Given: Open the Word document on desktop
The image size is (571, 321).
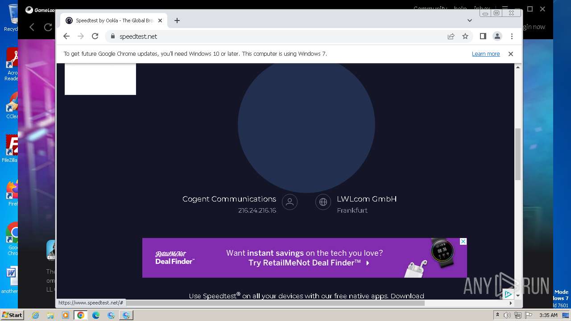Looking at the screenshot, I should [x=11, y=280].
